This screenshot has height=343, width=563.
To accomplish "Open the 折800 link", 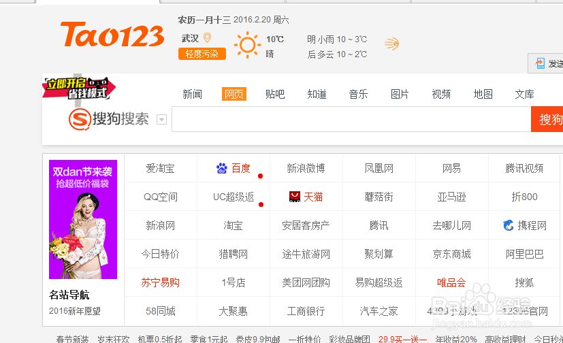I will (x=524, y=197).
